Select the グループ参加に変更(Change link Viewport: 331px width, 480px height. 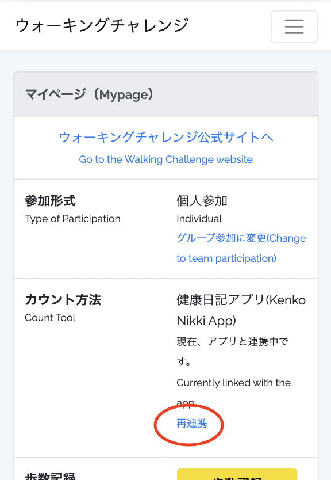click(241, 238)
